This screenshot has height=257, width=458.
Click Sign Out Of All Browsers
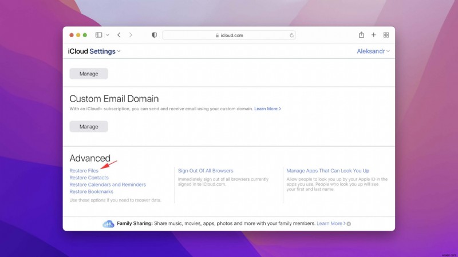(x=206, y=171)
